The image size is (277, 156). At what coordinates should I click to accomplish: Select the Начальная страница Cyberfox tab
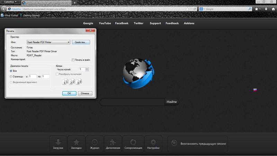click(46, 3)
